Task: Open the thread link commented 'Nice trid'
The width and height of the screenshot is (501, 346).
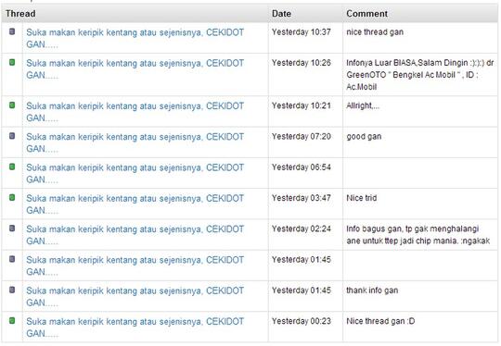Action: click(135, 204)
